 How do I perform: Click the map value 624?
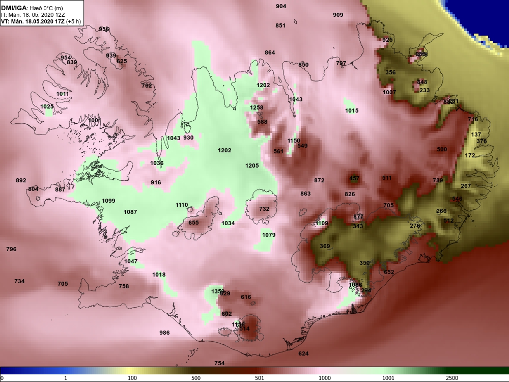click(x=303, y=353)
